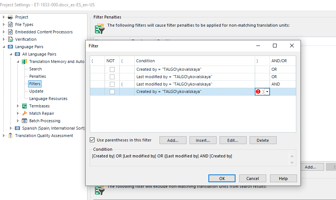
Task: Uncheck Use parentheses in this filter
Action: (92, 140)
